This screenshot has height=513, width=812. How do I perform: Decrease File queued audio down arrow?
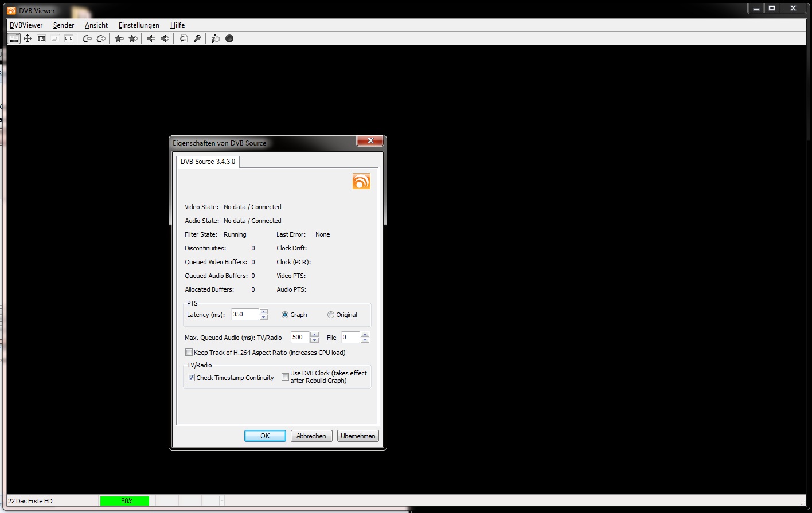tap(365, 340)
